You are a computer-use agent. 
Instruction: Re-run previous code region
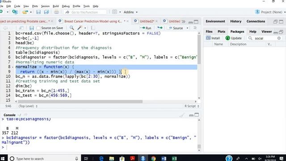pyautogui.click(x=160, y=28)
